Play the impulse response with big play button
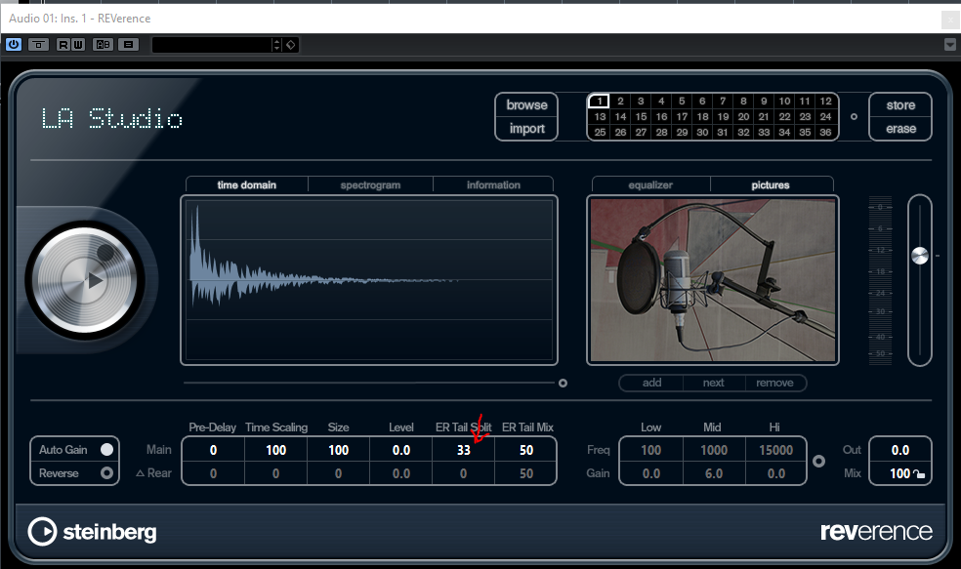Screen dimensions: 961x569 tap(86, 280)
